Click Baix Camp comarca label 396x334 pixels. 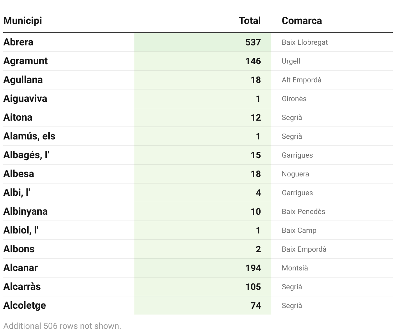[x=299, y=231]
